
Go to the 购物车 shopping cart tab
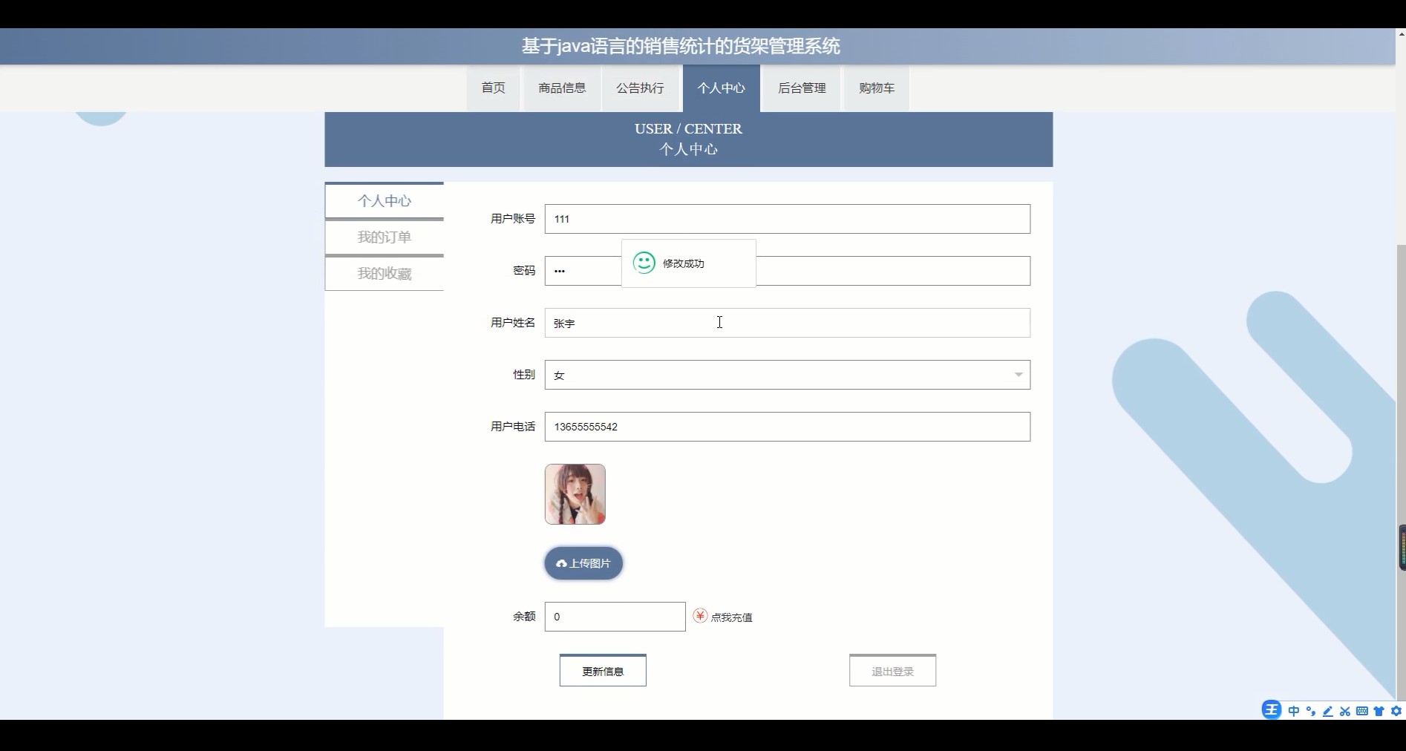876,88
